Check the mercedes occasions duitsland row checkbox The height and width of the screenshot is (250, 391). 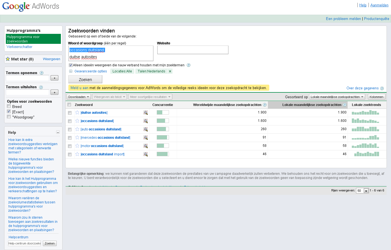pos(70,138)
